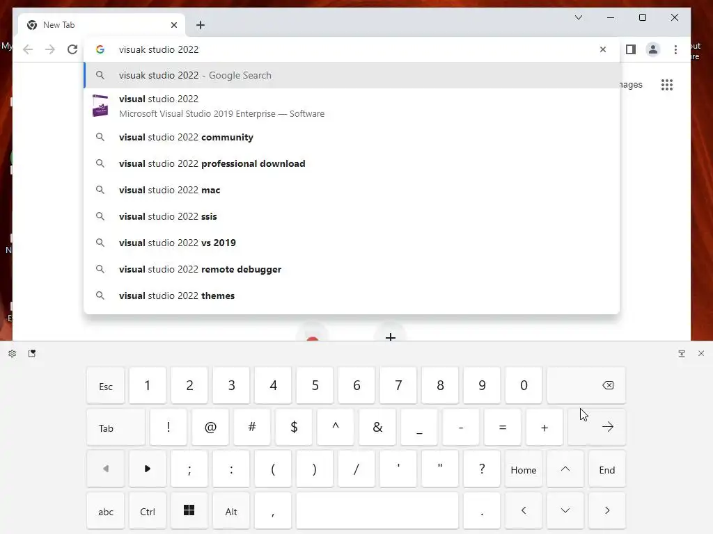The image size is (713, 534).
Task: Open the Chrome three-dot menu
Action: pos(675,49)
